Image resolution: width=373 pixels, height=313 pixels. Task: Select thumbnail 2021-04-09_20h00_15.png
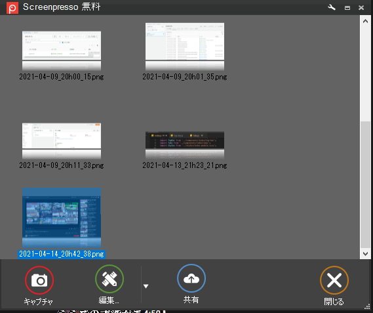pyautogui.click(x=62, y=51)
